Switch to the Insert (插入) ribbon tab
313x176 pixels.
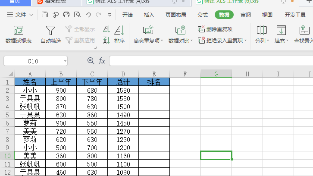click(x=149, y=15)
